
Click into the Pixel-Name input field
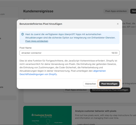(69, 53)
